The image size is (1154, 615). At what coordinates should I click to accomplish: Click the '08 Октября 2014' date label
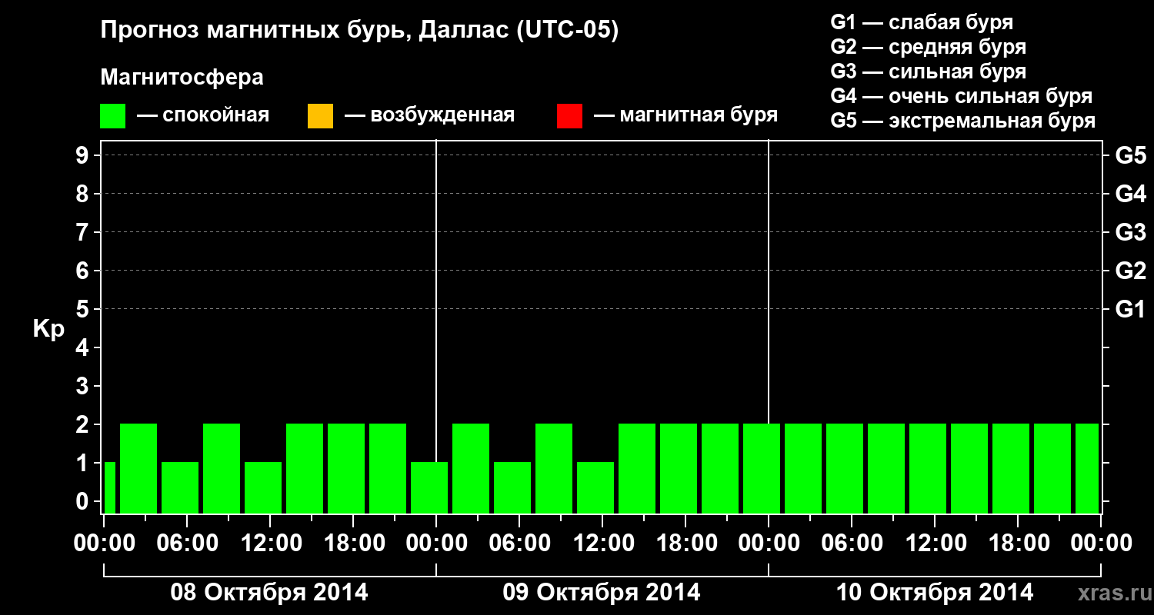click(x=269, y=593)
